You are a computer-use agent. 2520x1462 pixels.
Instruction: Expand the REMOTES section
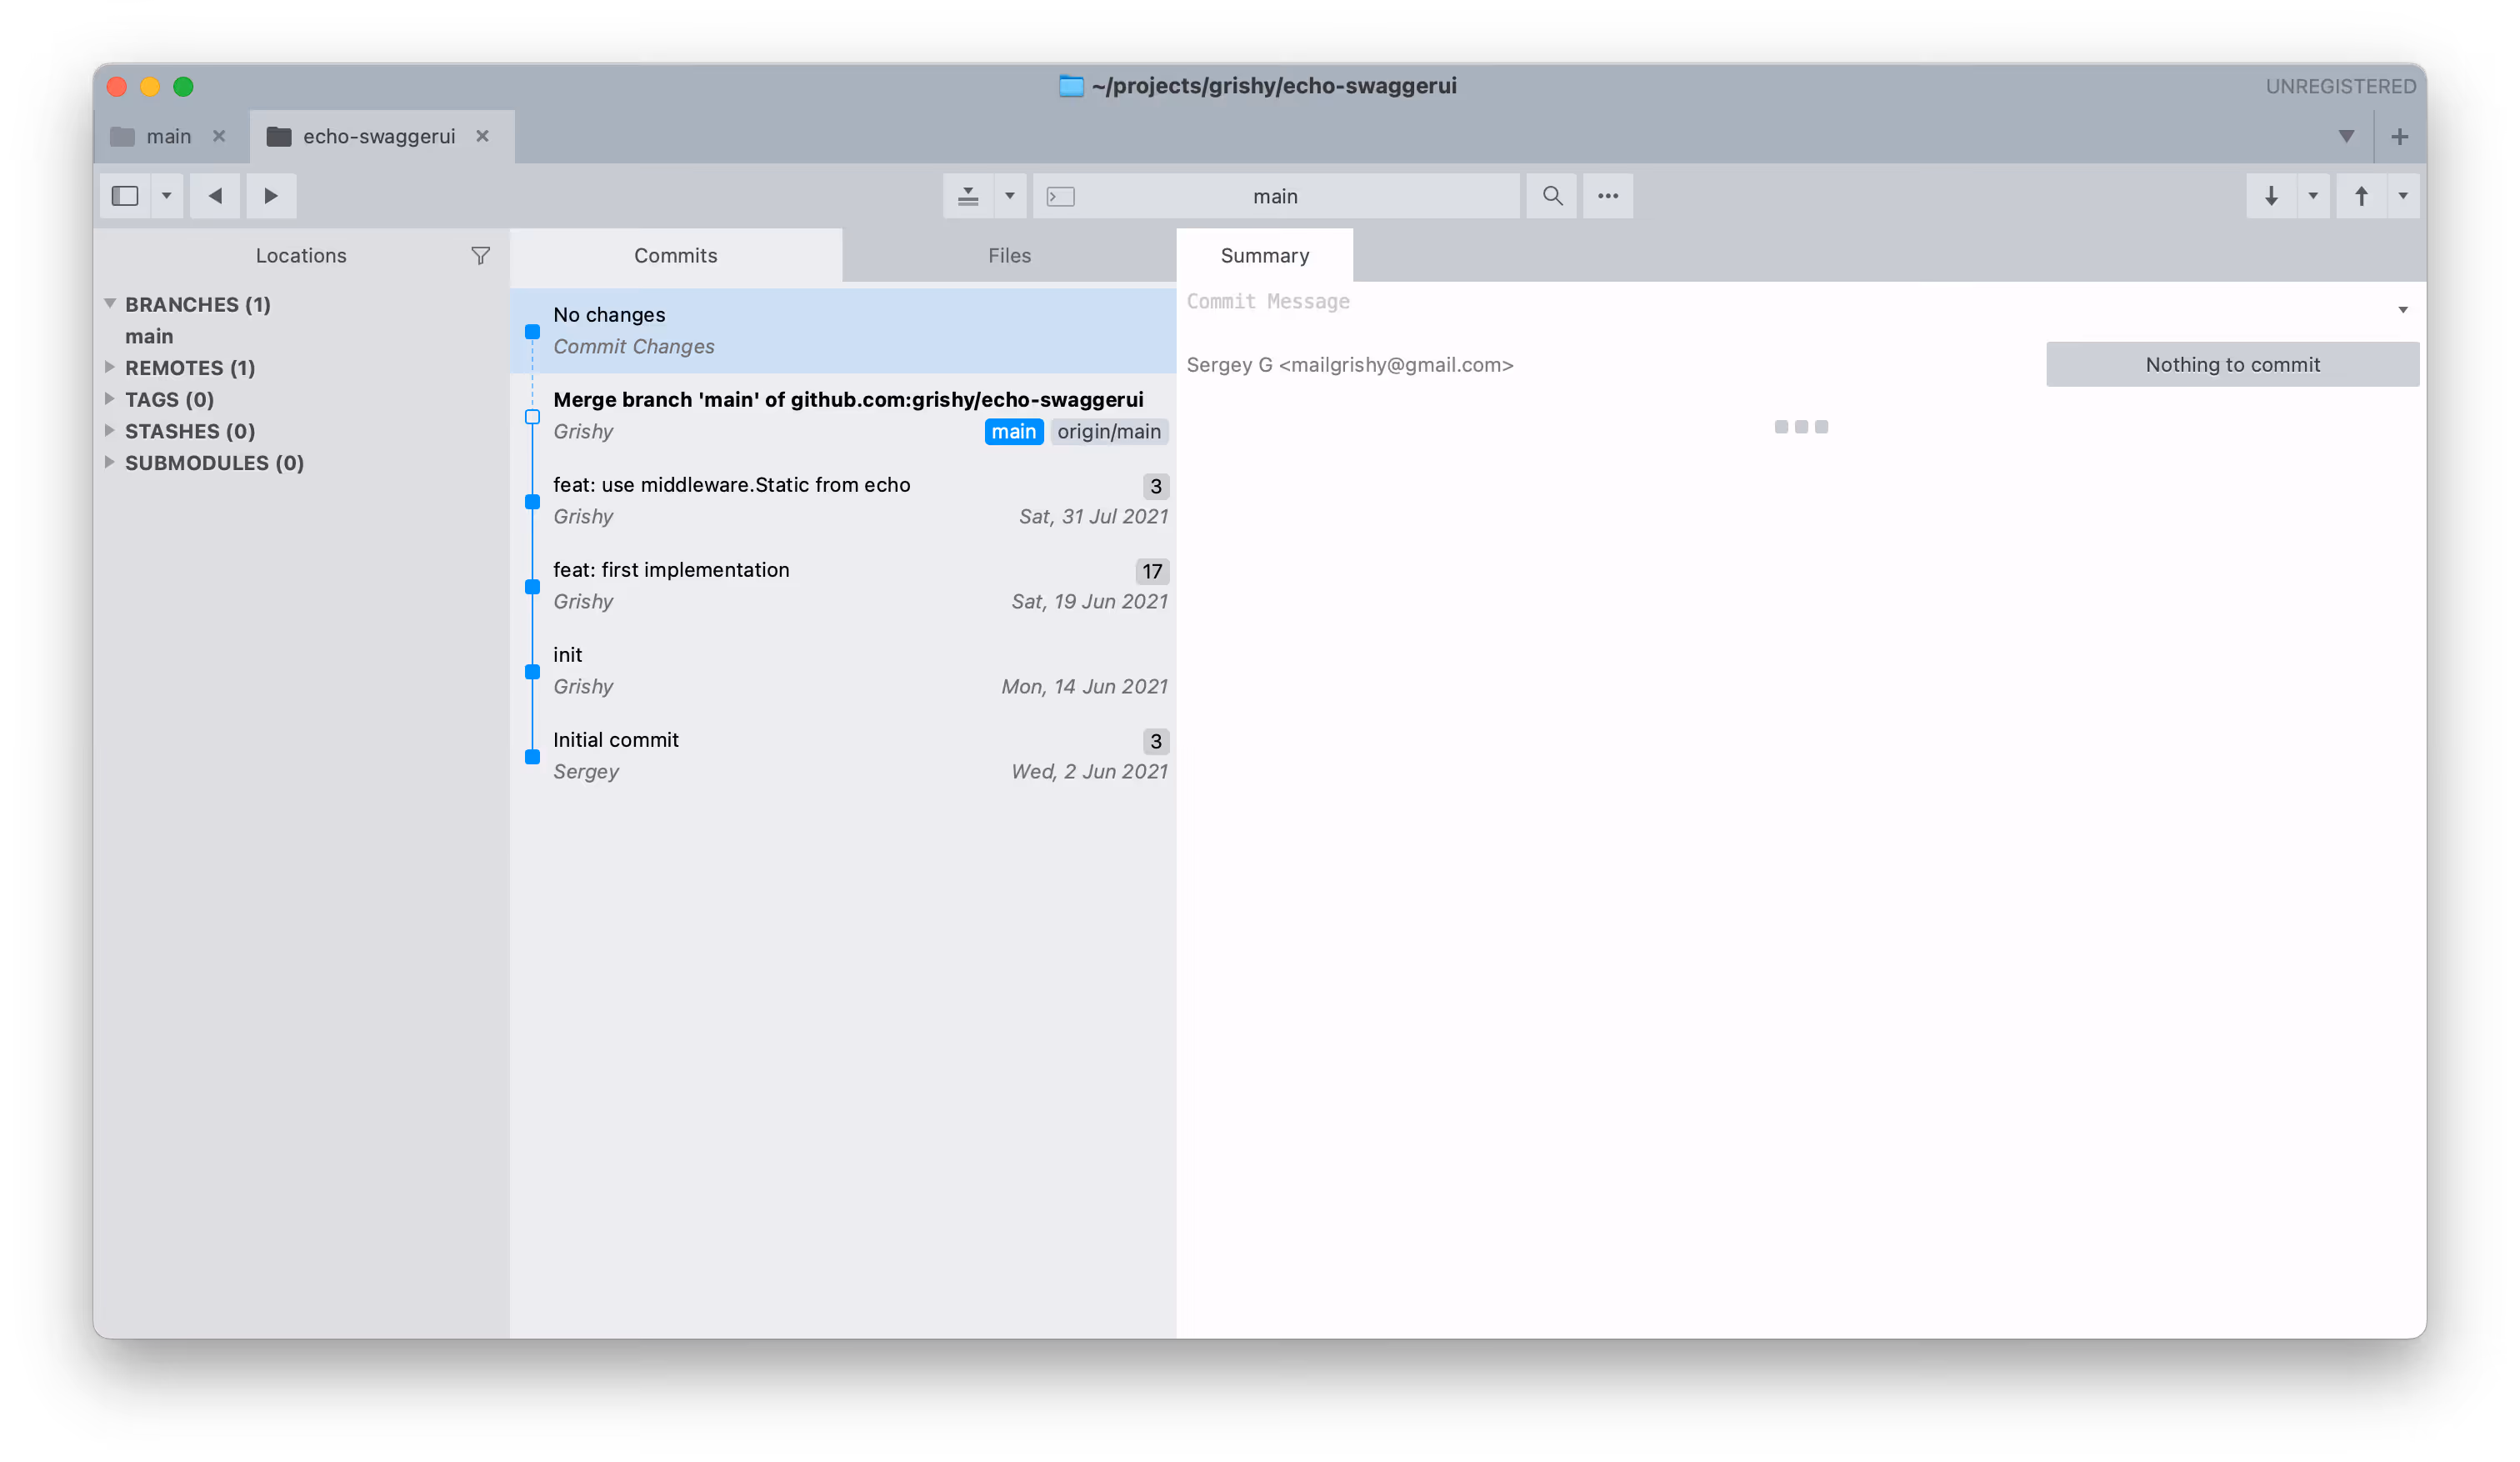tap(110, 367)
